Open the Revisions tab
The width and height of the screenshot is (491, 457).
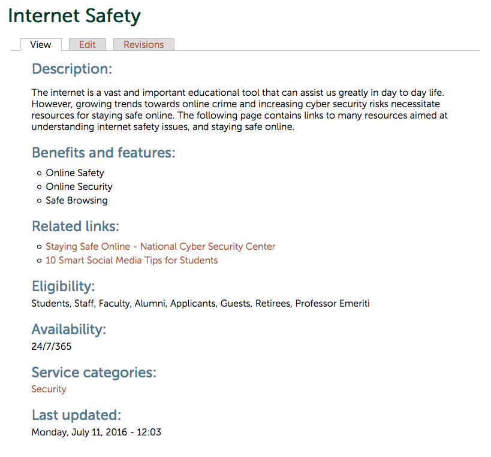pyautogui.click(x=143, y=44)
